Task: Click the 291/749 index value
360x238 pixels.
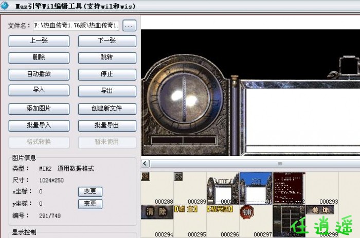Action: (x=50, y=216)
